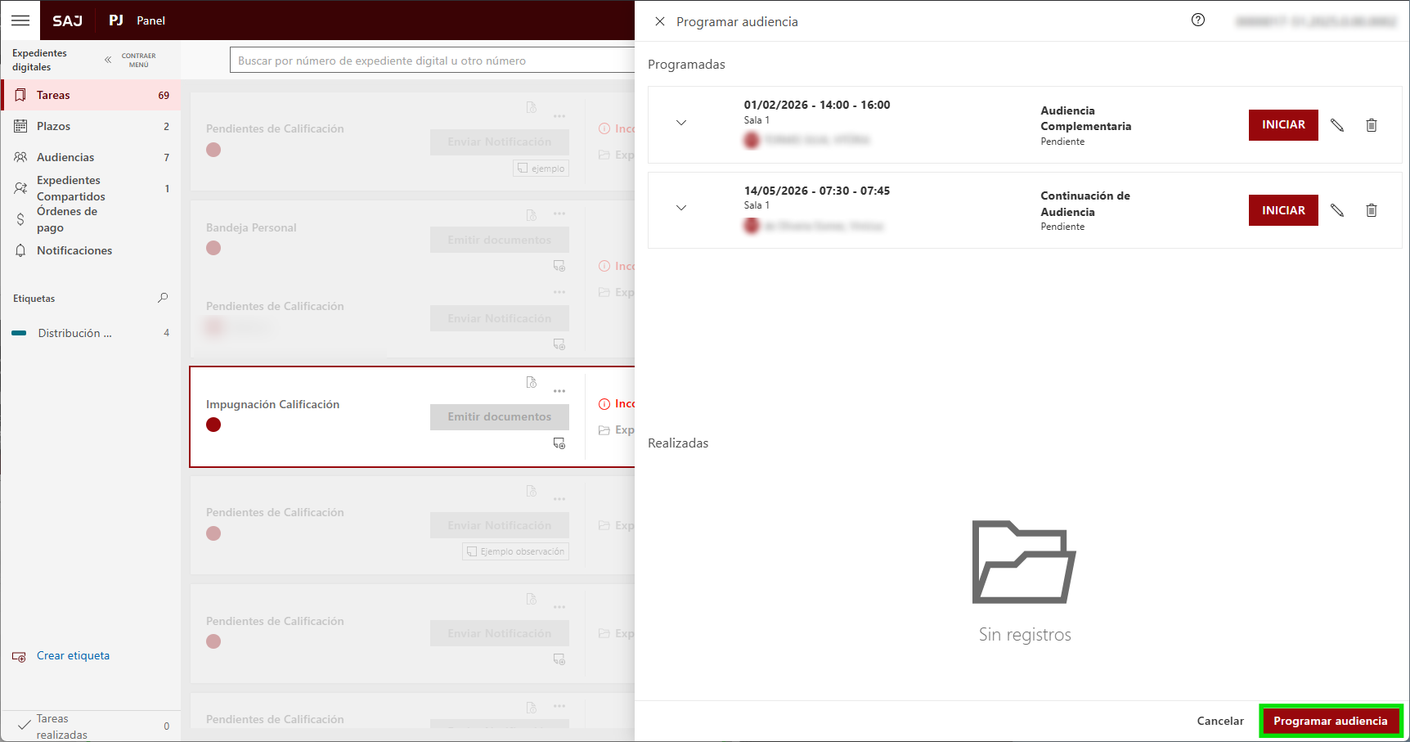Close the Programar audiencia panel
The image size is (1410, 742).
coord(659,21)
